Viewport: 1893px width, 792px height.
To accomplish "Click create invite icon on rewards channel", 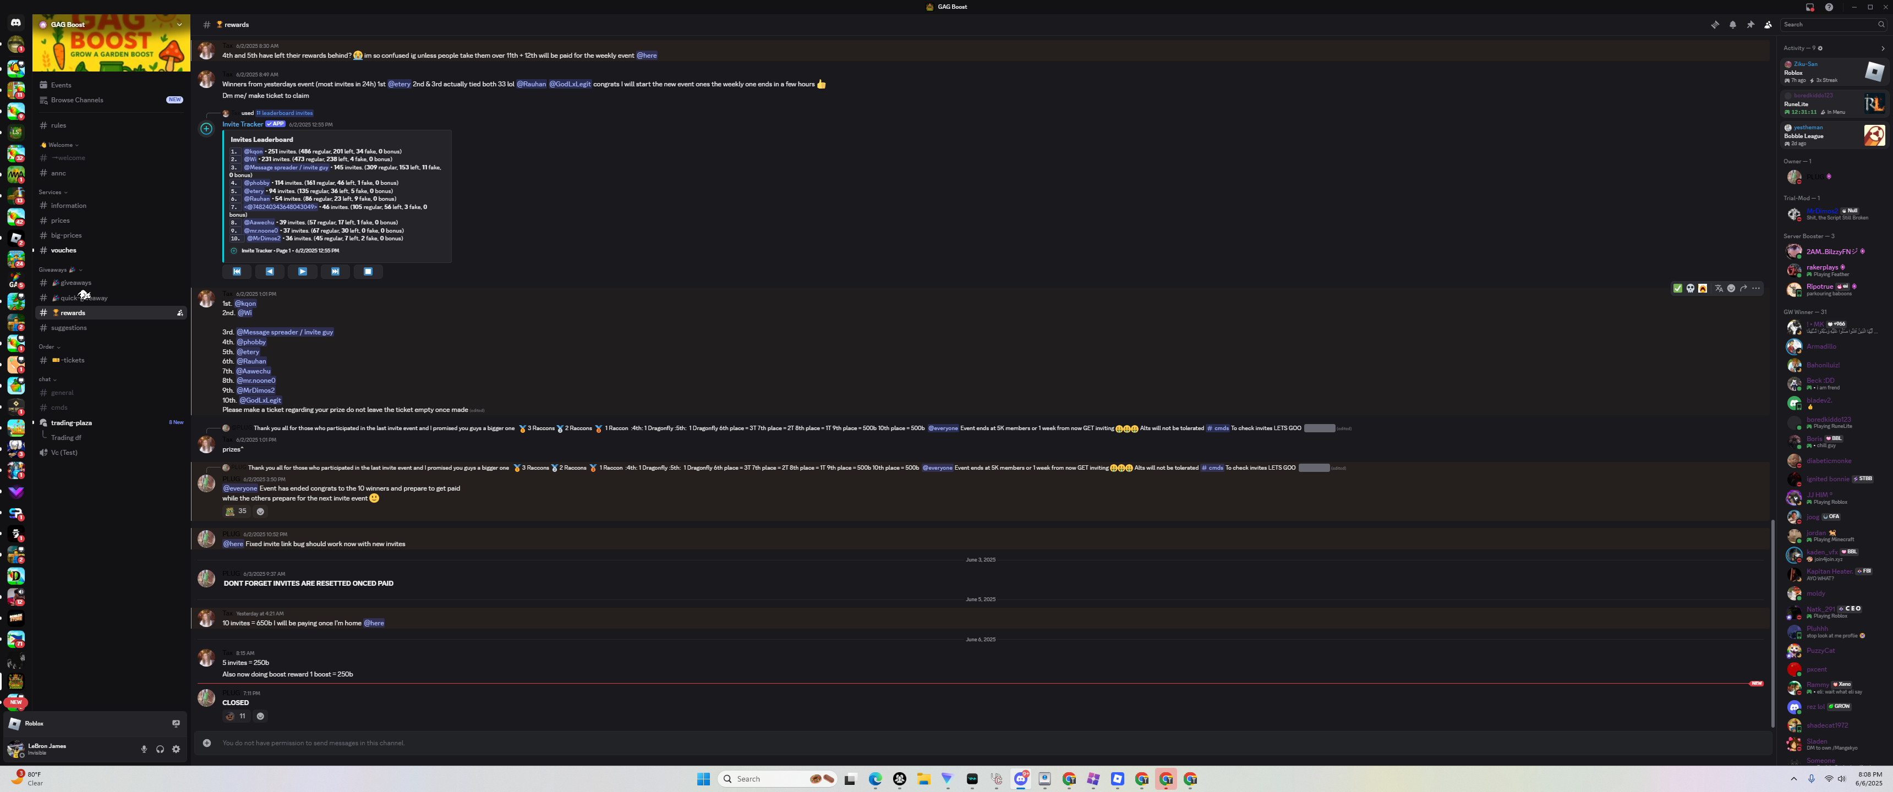I will point(180,313).
